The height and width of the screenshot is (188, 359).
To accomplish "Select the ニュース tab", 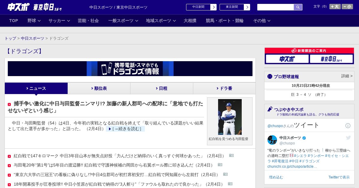I will (36, 88).
